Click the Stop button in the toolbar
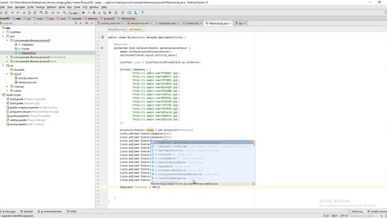This screenshot has width=387, height=218. (110, 13)
